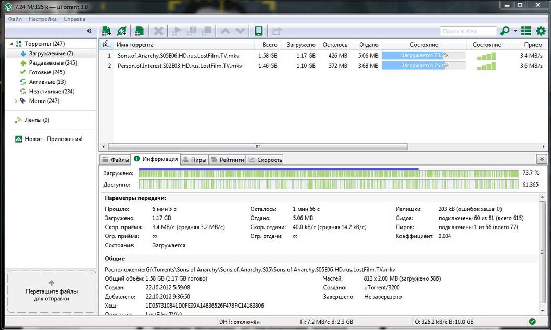Click the torrent list horizontal scrollbar
This screenshot has width=551, height=330.
coord(258,147)
